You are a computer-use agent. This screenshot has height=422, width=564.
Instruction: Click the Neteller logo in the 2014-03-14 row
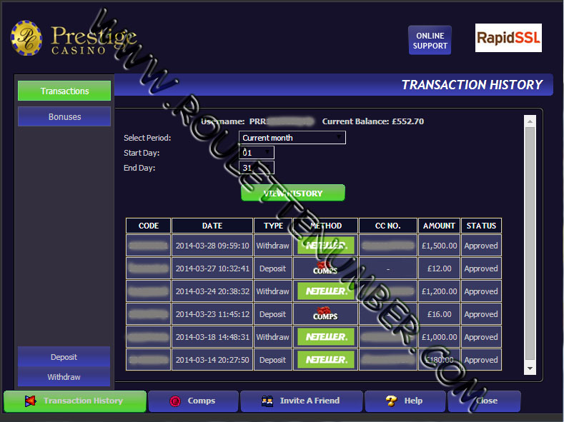(326, 359)
